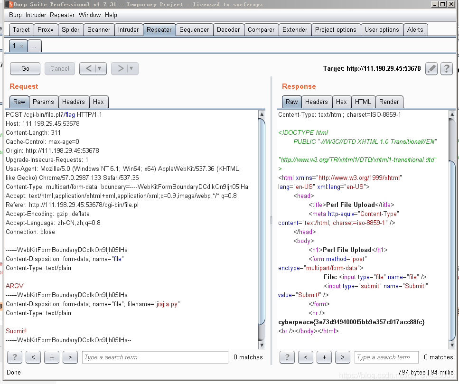The height and width of the screenshot is (384, 459).
Task: Click the response search help icon
Action: coord(287,357)
